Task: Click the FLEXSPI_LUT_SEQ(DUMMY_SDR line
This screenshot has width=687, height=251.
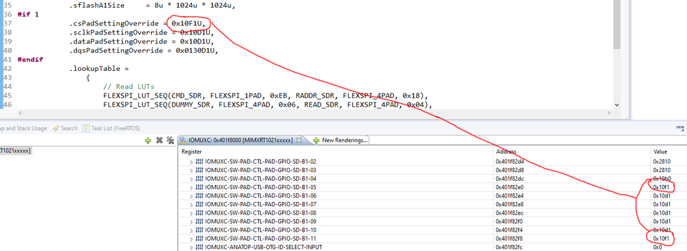Action: [268, 105]
